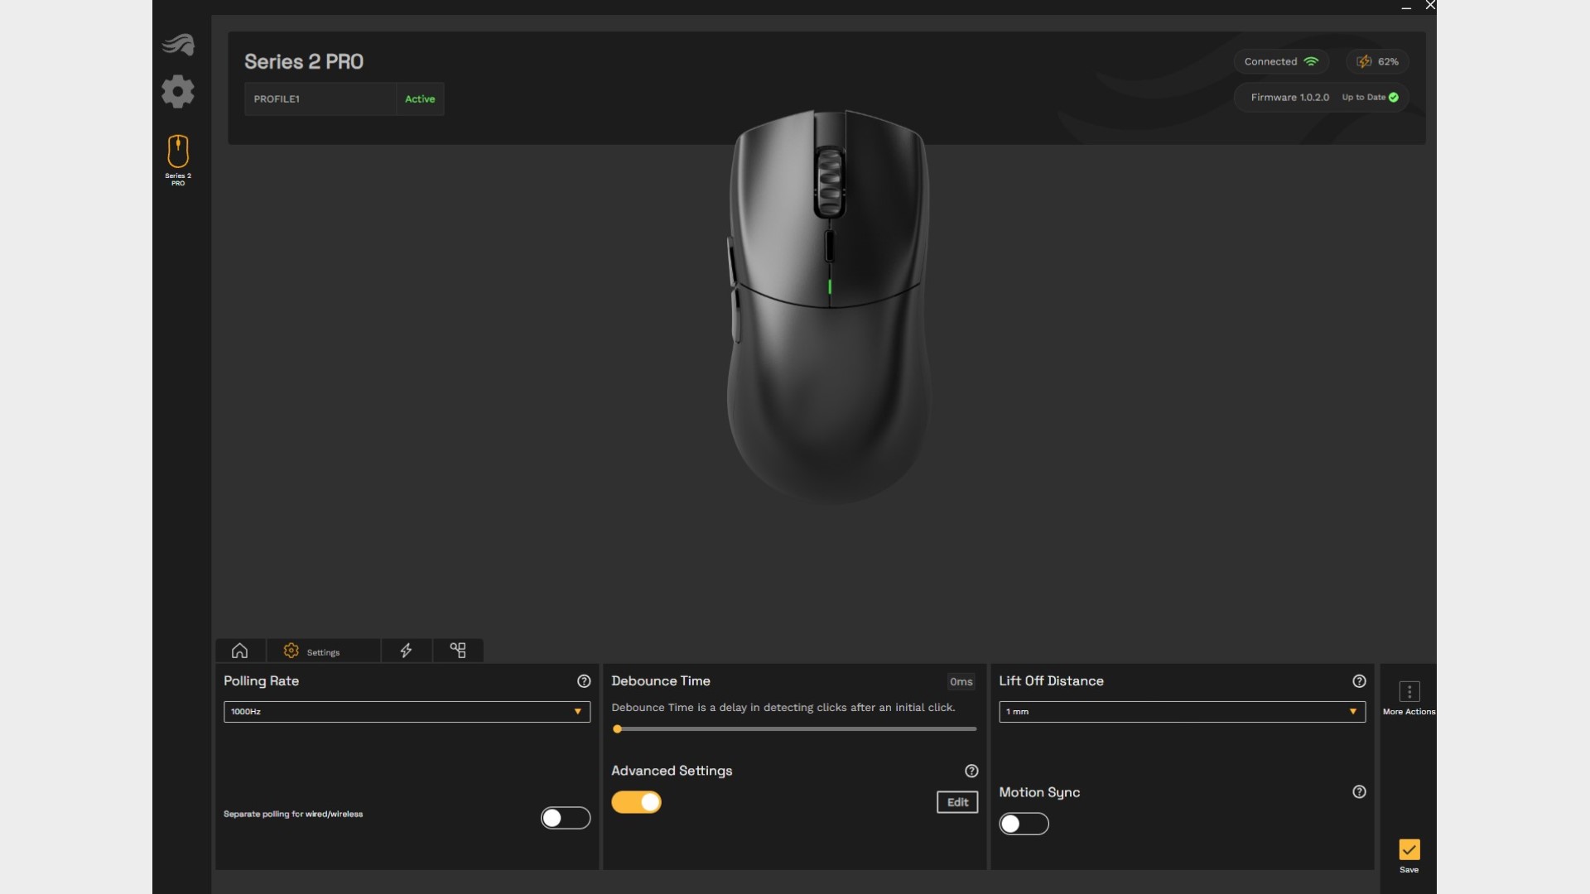Click the wireless connection status icon

click(1312, 61)
